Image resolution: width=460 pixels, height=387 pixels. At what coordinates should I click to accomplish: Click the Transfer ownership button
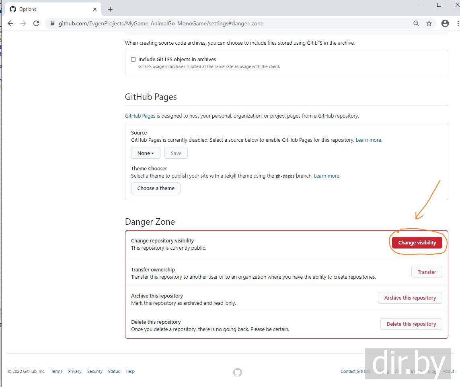[427, 272]
